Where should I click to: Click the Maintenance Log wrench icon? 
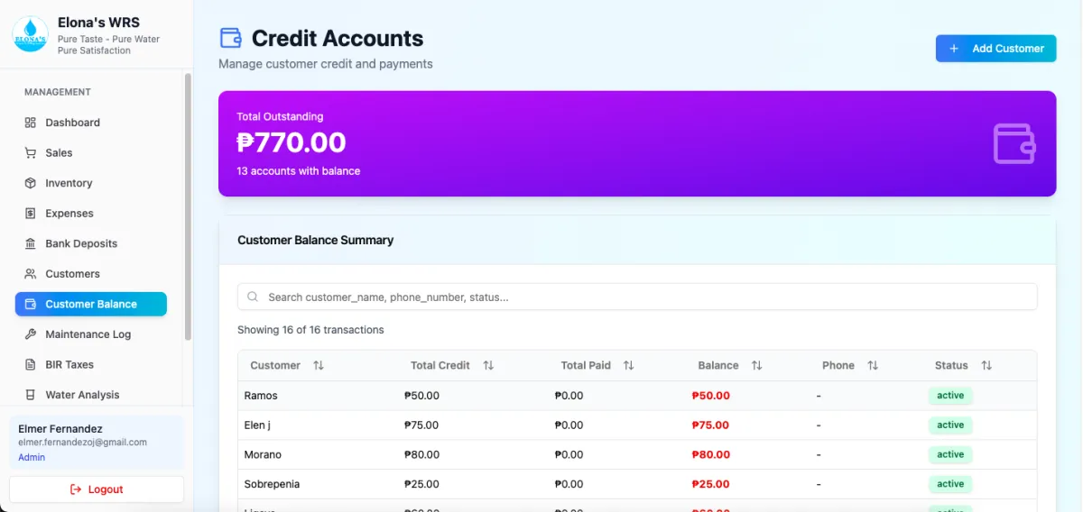tap(30, 334)
